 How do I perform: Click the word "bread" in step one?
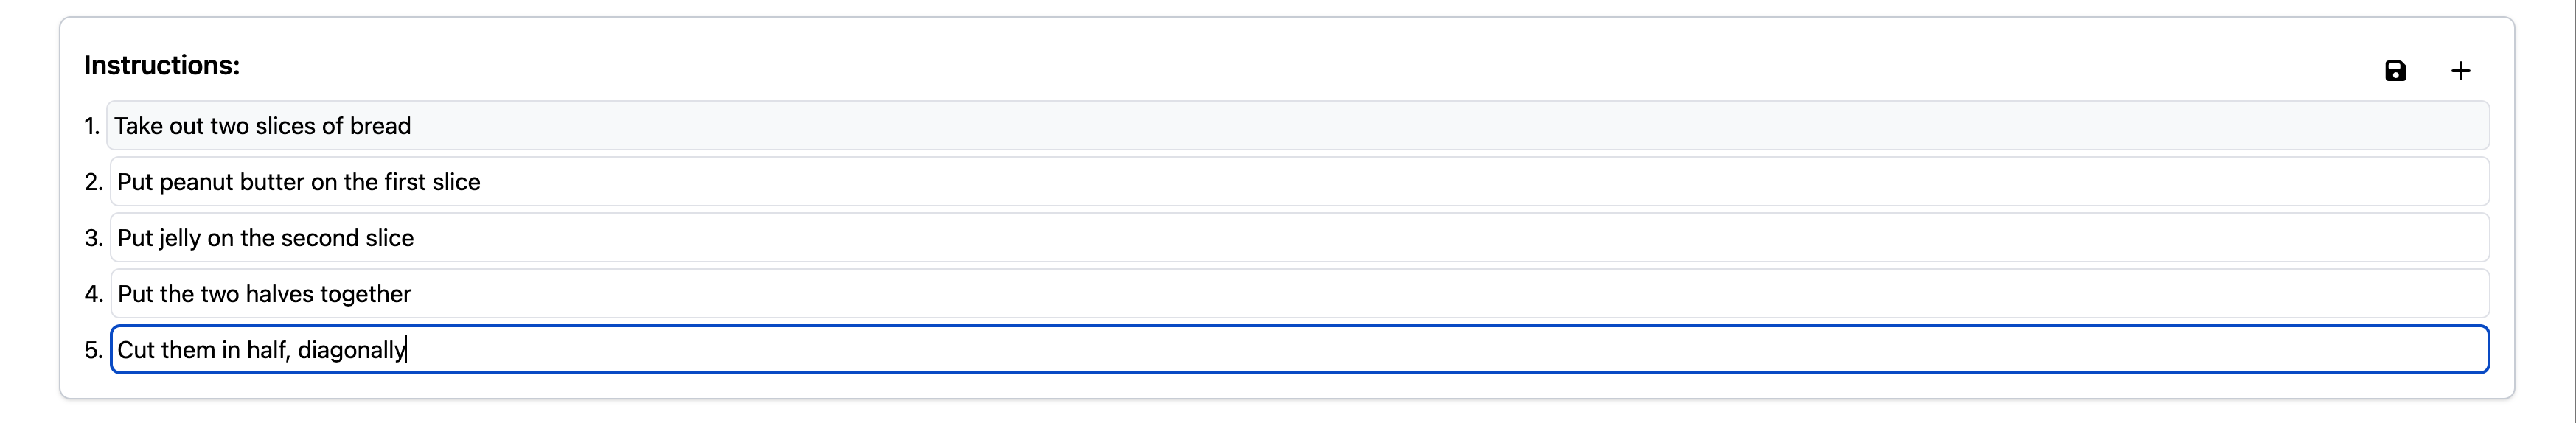pyautogui.click(x=380, y=126)
